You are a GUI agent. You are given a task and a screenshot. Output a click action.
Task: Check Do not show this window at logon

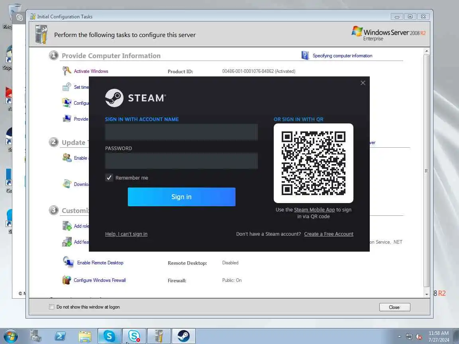point(51,307)
